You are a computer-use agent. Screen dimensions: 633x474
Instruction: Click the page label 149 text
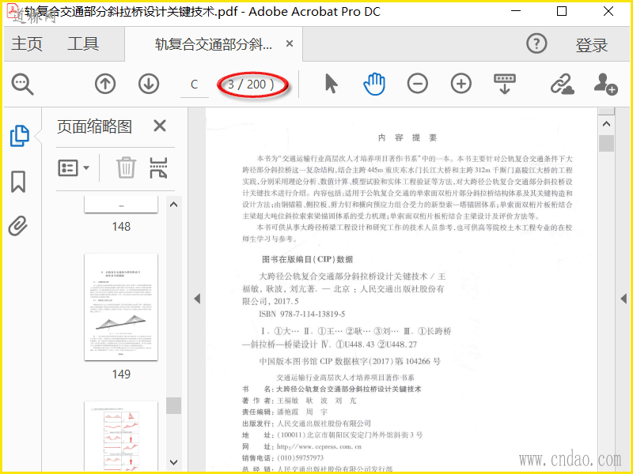(x=121, y=374)
